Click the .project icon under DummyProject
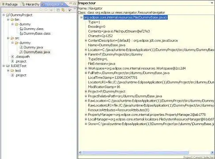The height and width of the screenshot is (159, 215). click(x=12, y=61)
